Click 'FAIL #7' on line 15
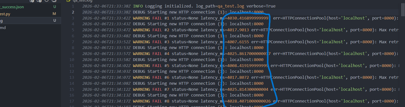The image size is (405, 107). 161,89
